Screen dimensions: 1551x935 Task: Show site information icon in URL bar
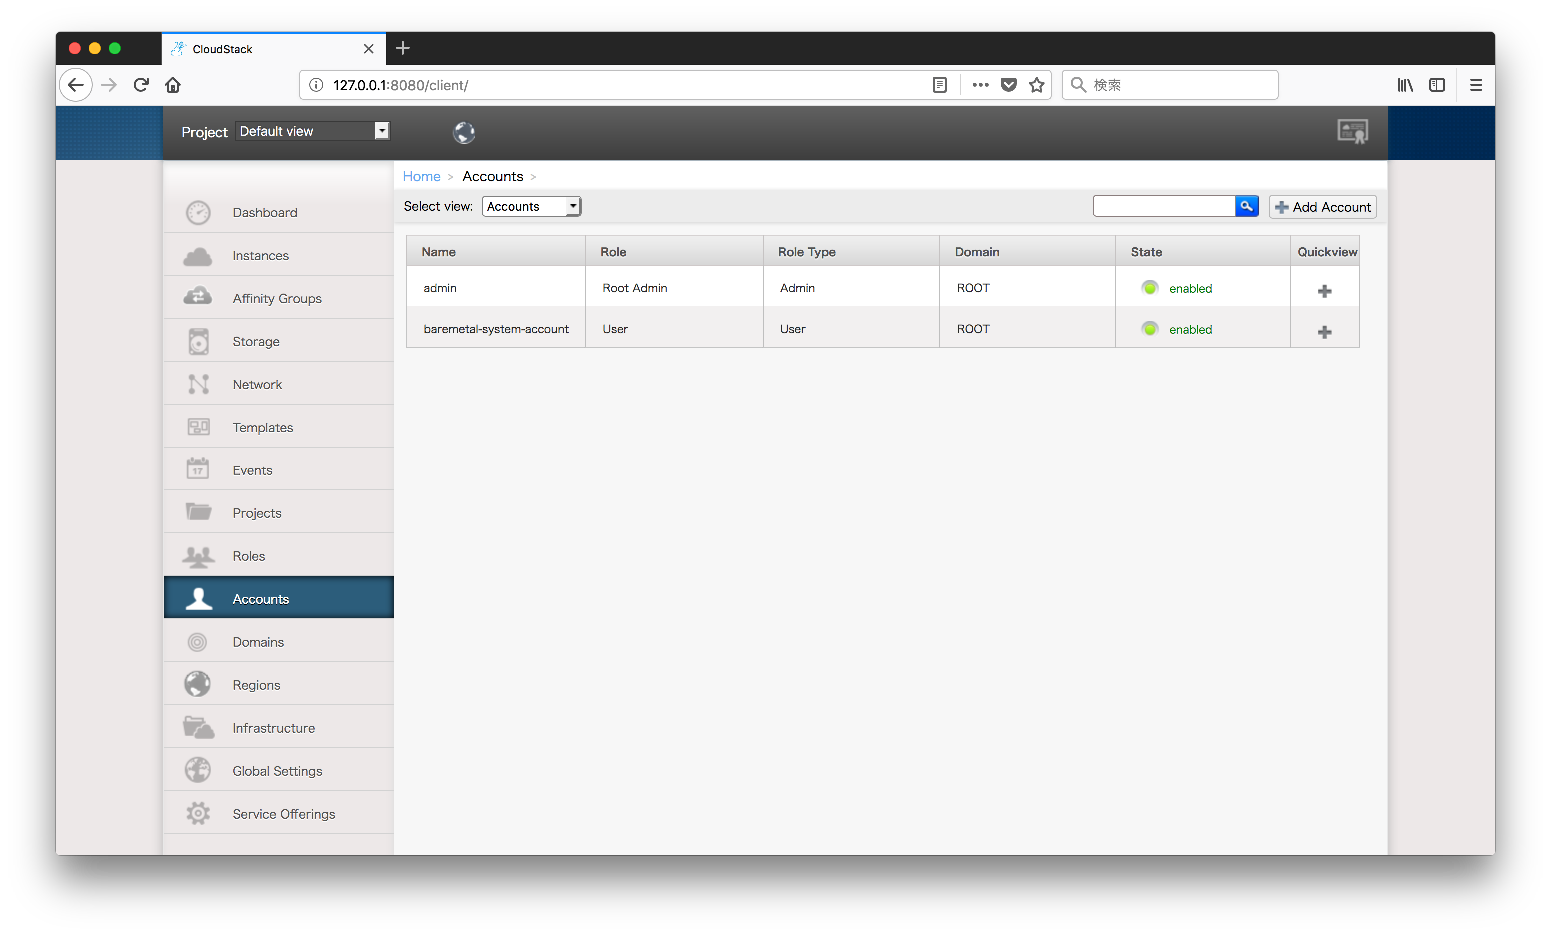coord(316,85)
